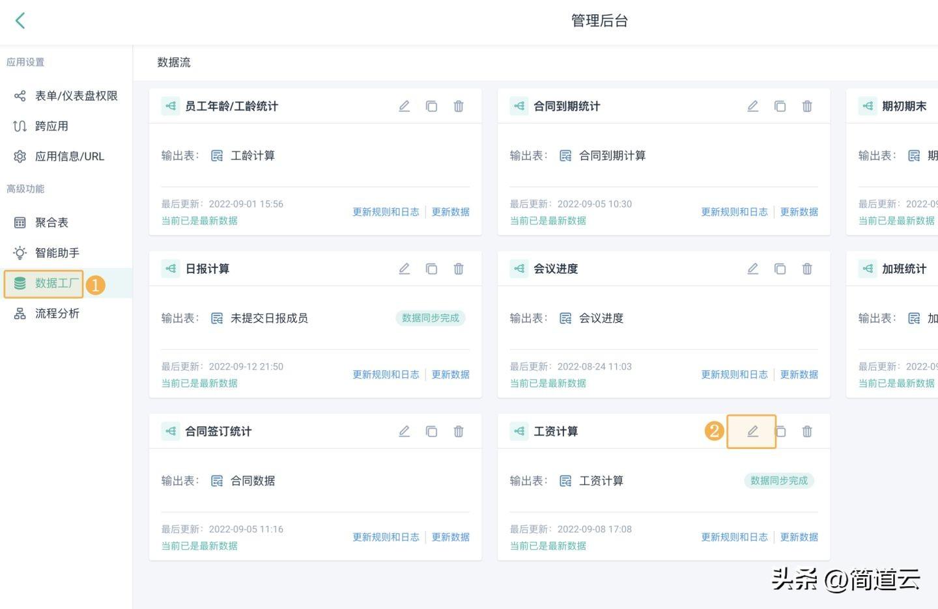Image resolution: width=938 pixels, height=609 pixels.
Task: Click the 会议进度 flow icon
Action: (519, 269)
